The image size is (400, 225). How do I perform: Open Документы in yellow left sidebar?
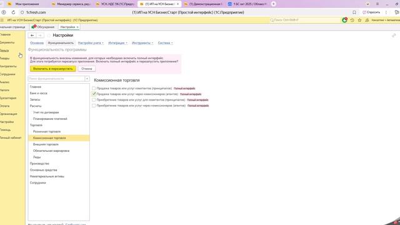(x=7, y=42)
